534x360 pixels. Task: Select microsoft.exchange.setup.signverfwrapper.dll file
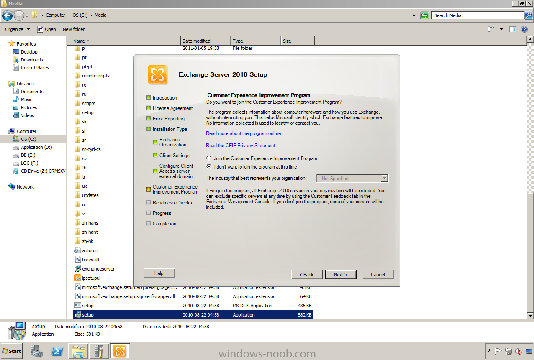click(x=193, y=296)
